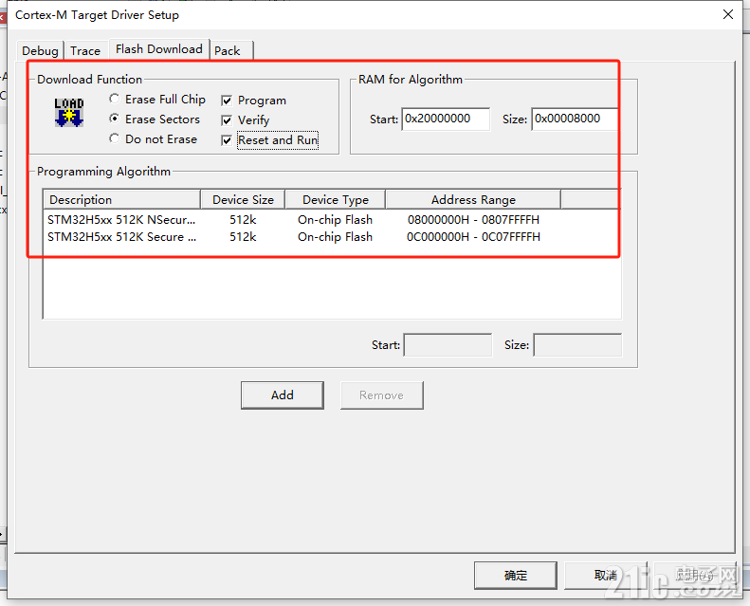Toggle the Reset and Run checkbox
Viewport: 750px width, 606px height.
coord(227,140)
